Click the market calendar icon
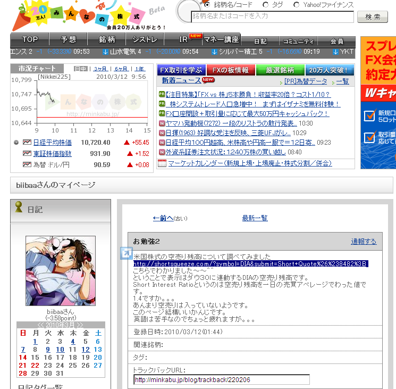The width and height of the screenshot is (396, 389). tap(162, 163)
